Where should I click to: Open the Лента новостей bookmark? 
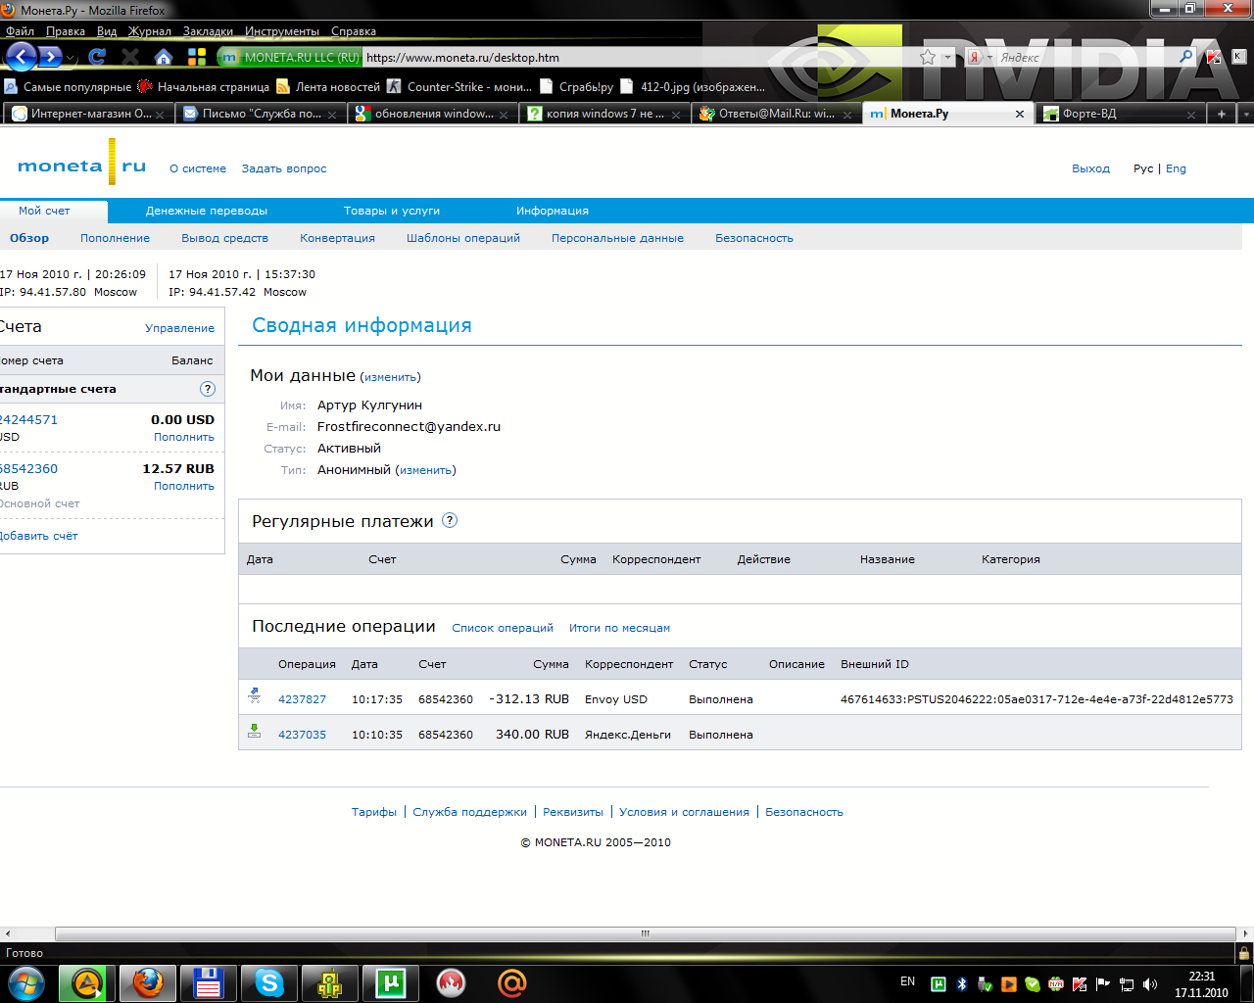[328, 86]
